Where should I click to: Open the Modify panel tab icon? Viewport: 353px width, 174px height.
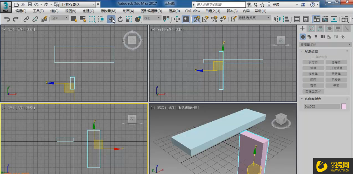click(311, 28)
